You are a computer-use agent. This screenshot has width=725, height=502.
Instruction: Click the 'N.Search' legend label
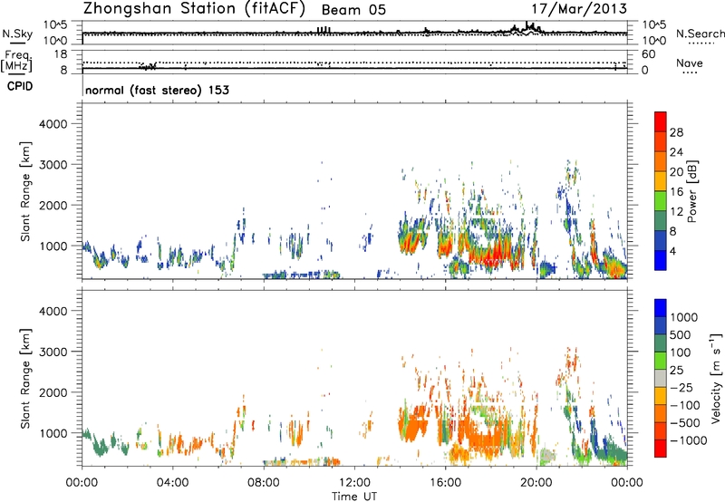pos(700,34)
